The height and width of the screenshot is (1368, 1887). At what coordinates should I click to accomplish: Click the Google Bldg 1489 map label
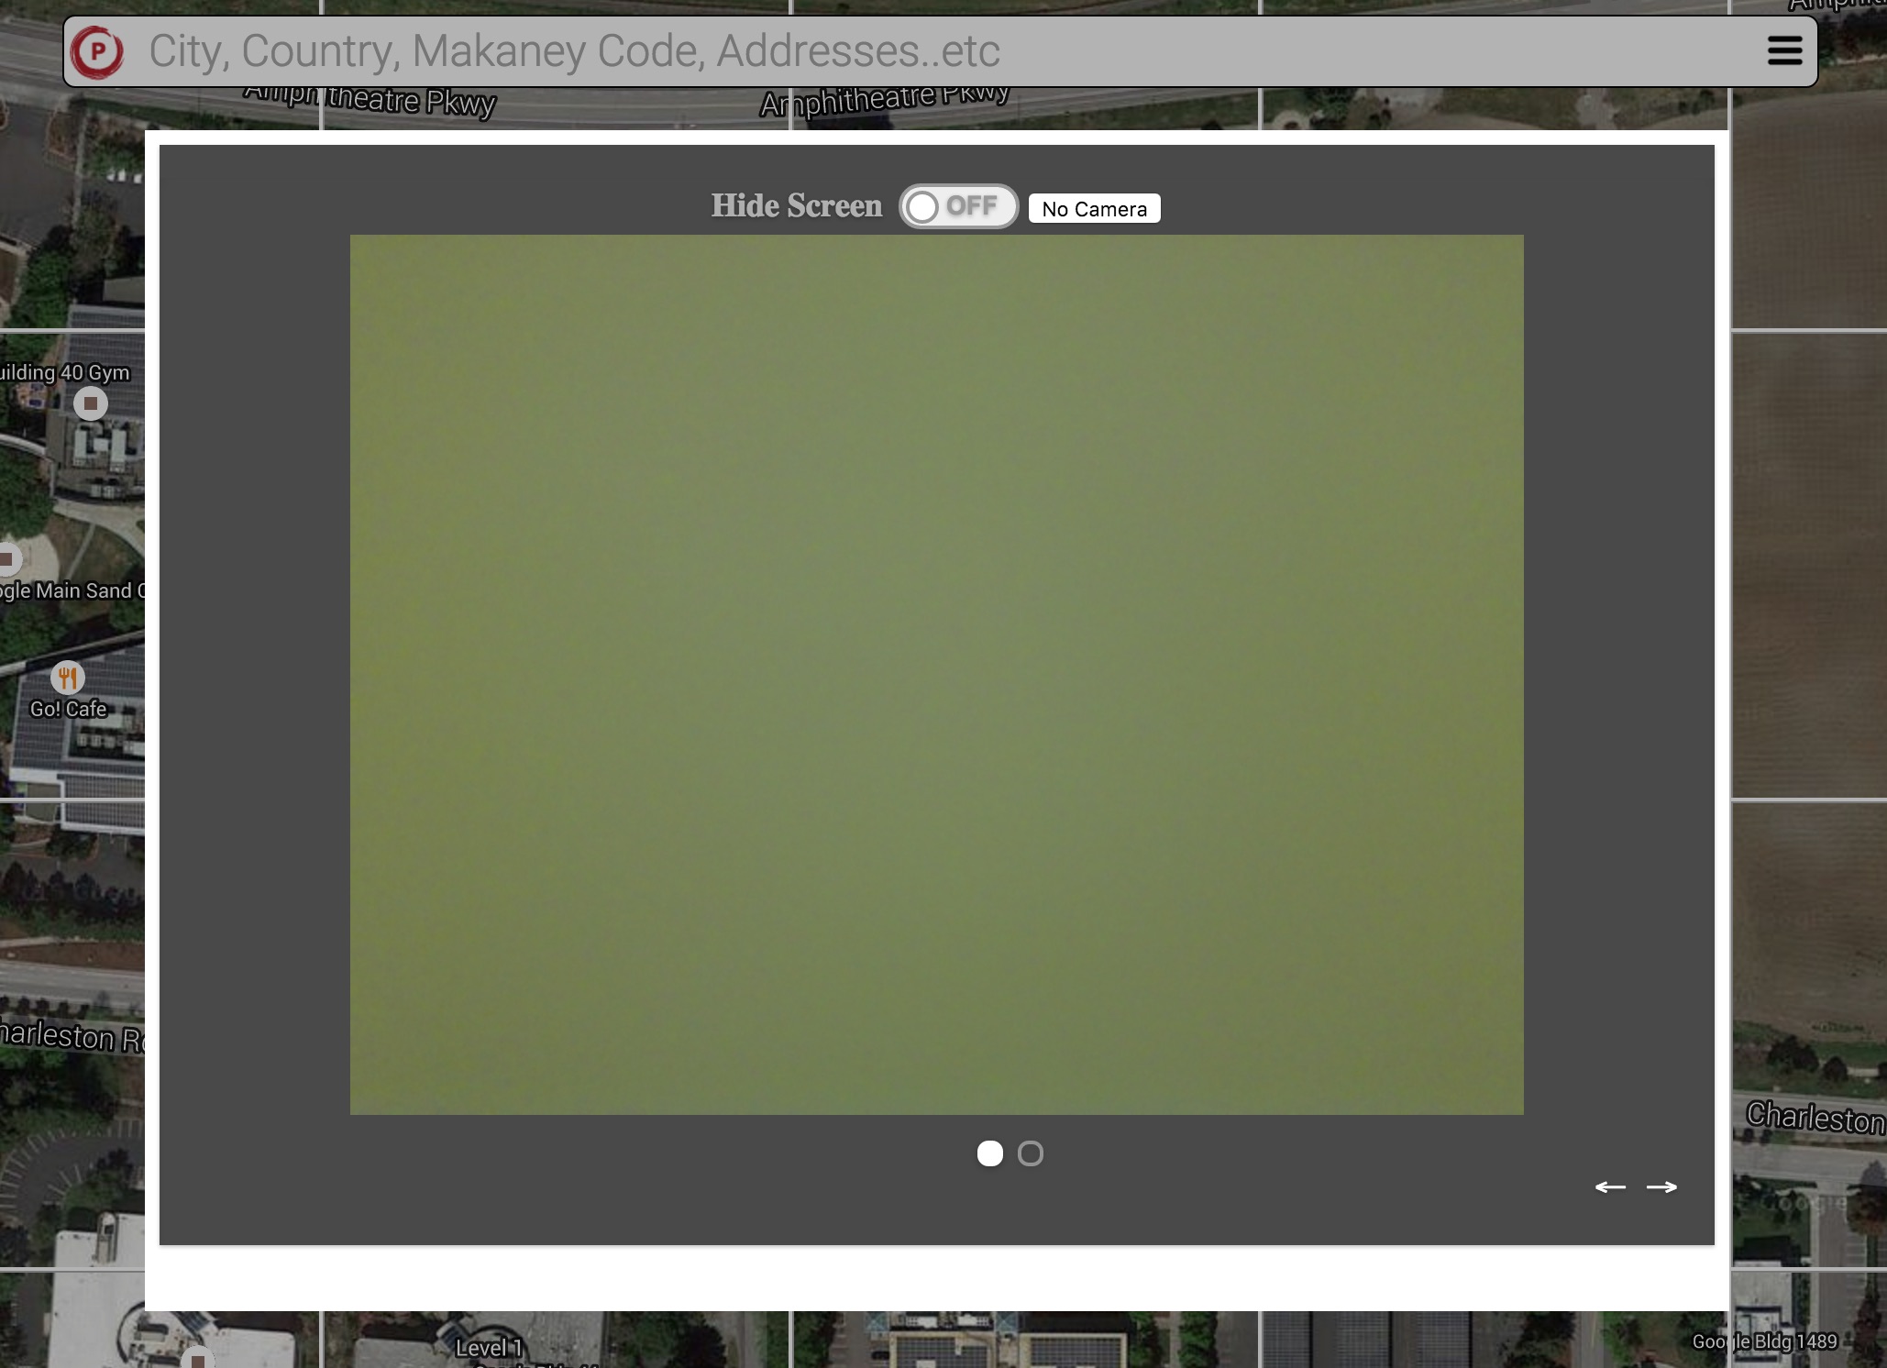(x=1764, y=1341)
